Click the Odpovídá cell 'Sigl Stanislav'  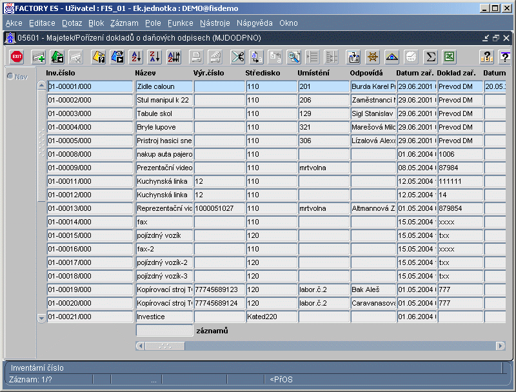pos(373,113)
